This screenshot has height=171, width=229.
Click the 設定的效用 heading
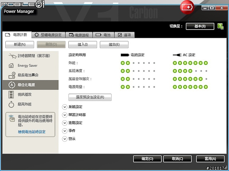click(x=77, y=55)
